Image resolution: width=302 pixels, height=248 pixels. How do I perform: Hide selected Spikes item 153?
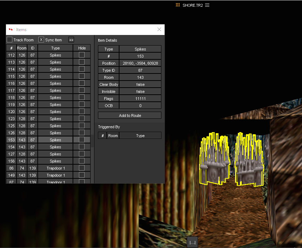click(82, 140)
